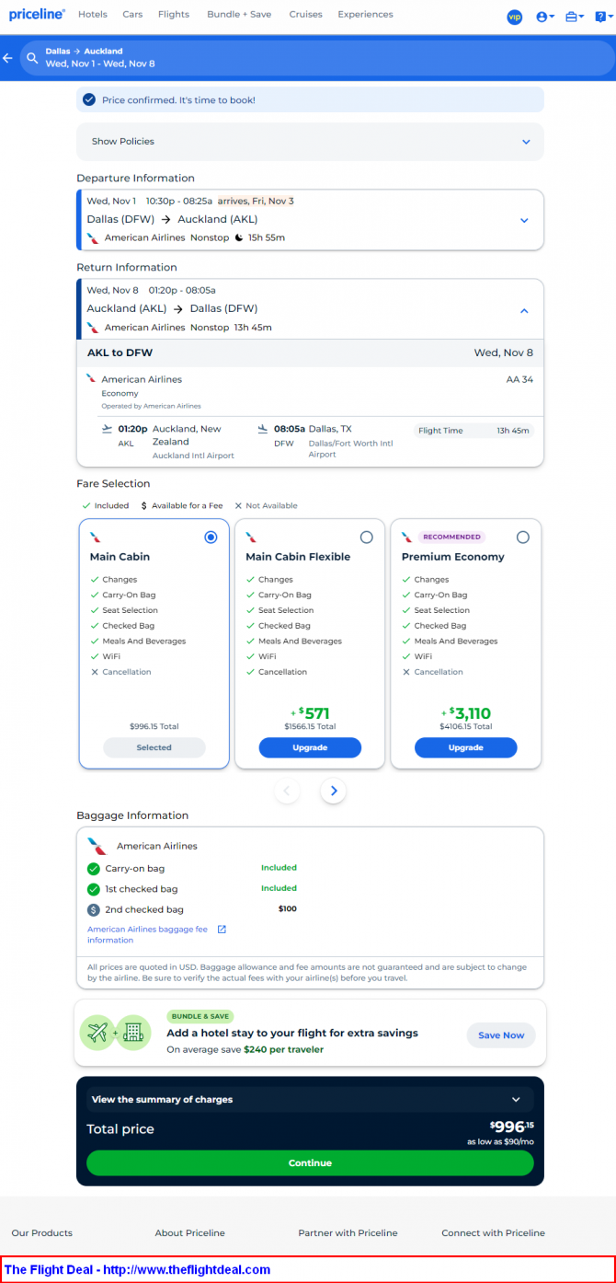Click the previous fares arrow button
Image resolution: width=616 pixels, height=1283 pixels.
pyautogui.click(x=287, y=791)
